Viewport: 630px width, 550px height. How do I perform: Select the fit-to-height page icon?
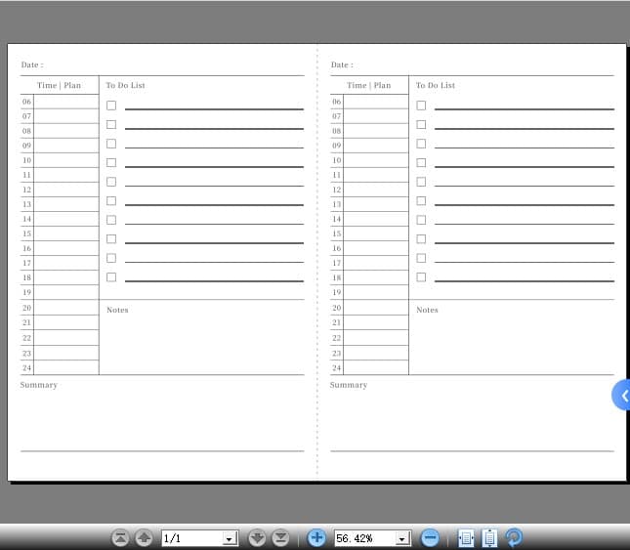coord(489,537)
